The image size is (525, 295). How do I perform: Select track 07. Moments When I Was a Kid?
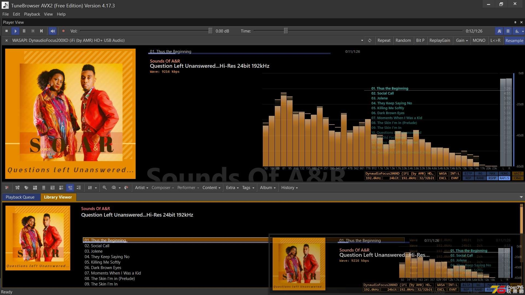(113, 273)
